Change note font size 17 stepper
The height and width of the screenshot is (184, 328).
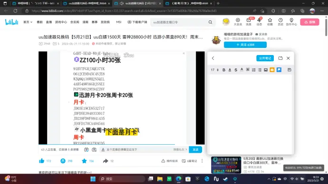215,70
